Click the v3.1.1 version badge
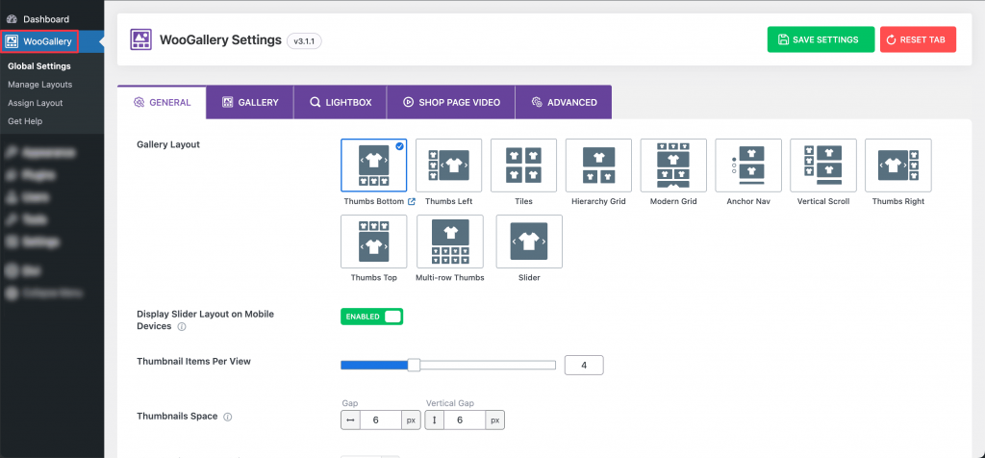 304,40
